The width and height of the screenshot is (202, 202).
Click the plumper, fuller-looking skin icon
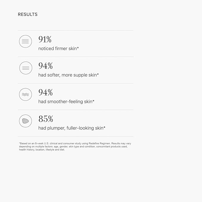[x=26, y=121]
